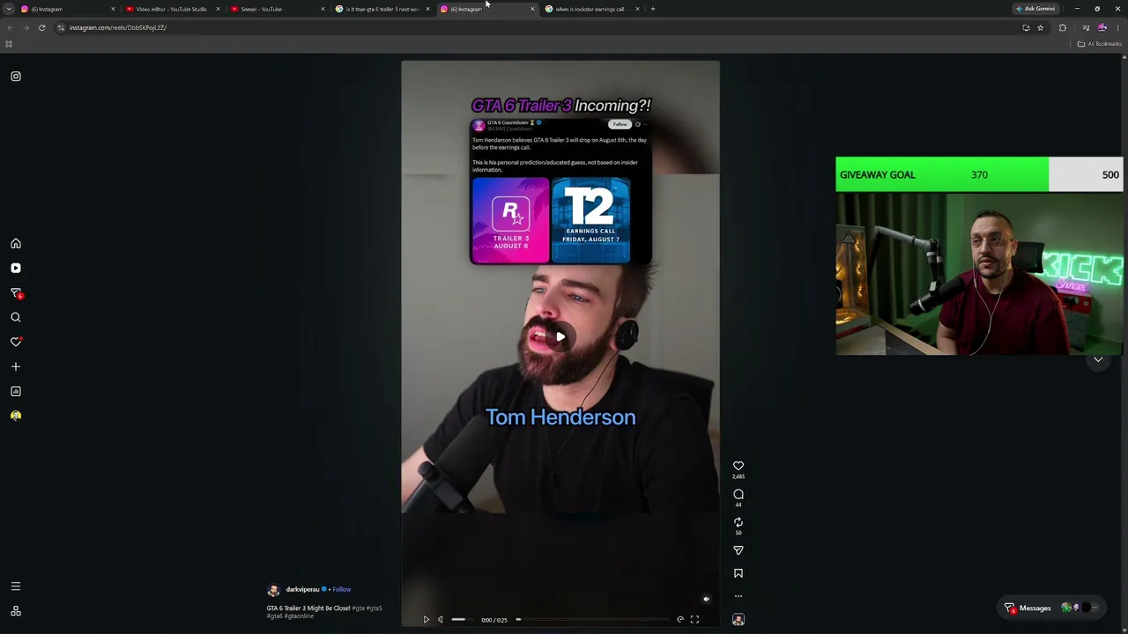
Task: Open profile avatar in left sidebar
Action: 16,416
